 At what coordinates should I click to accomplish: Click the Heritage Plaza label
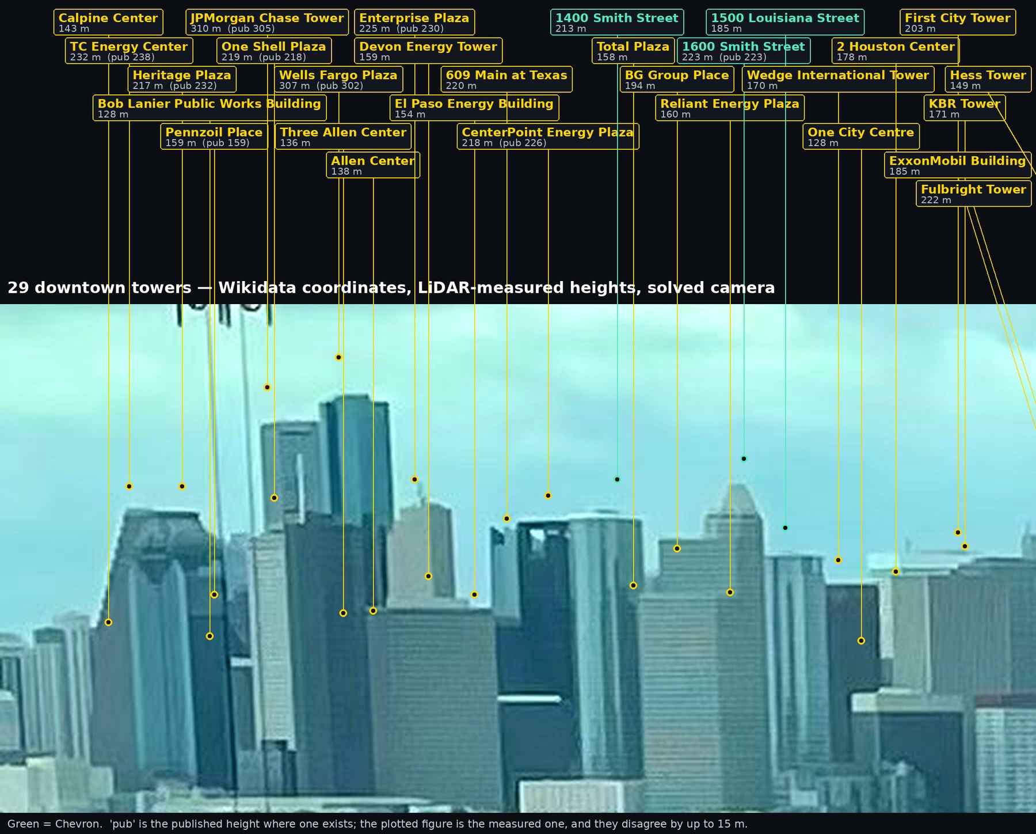[x=182, y=79]
